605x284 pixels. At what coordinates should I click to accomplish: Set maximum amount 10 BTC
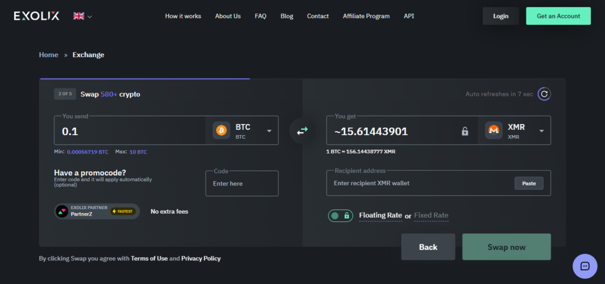(x=138, y=152)
